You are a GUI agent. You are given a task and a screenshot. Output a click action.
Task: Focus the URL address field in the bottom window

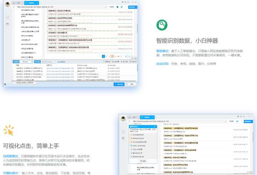tap(177, 121)
